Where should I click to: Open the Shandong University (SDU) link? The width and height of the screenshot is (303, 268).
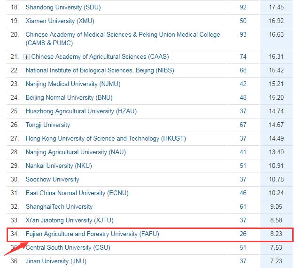coord(63,8)
